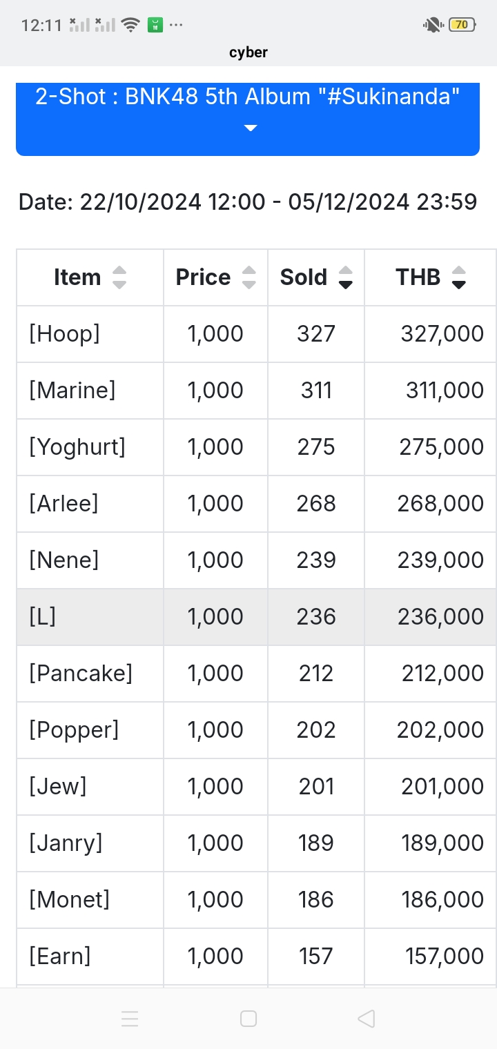Tap the 275,000 THB cell for Yoghurt
The height and width of the screenshot is (1049, 497).
pyautogui.click(x=441, y=447)
